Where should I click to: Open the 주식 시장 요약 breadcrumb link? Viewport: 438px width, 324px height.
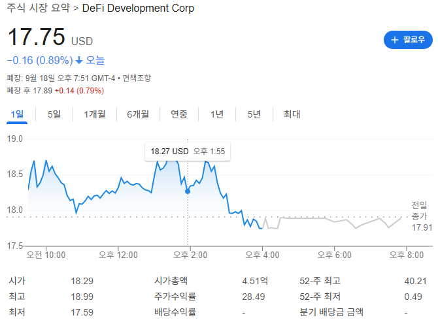click(39, 8)
